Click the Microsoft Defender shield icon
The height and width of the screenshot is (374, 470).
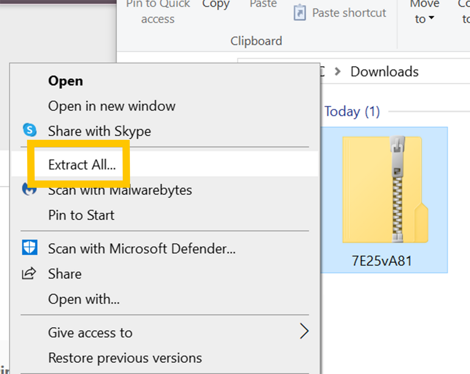pyautogui.click(x=30, y=248)
